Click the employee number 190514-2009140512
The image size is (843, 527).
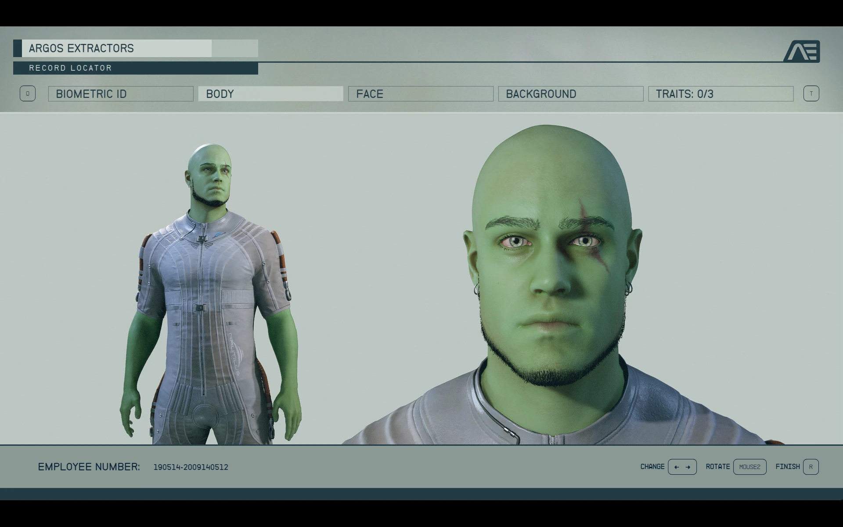(x=191, y=467)
